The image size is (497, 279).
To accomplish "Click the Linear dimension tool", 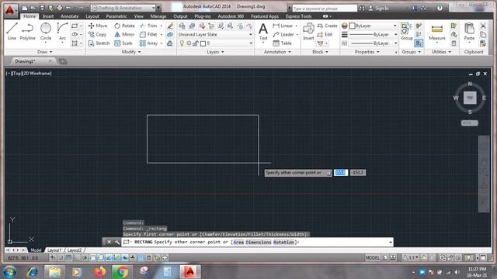I will tap(283, 26).
